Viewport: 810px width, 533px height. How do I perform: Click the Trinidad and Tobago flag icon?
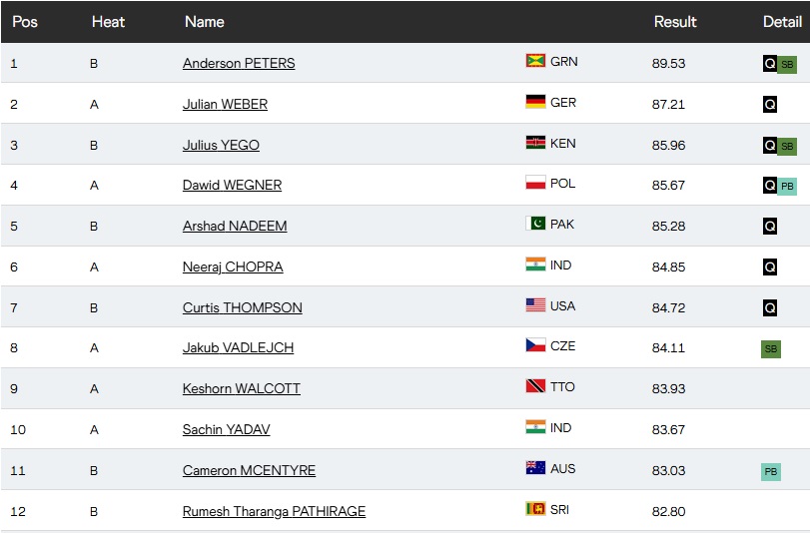535,386
